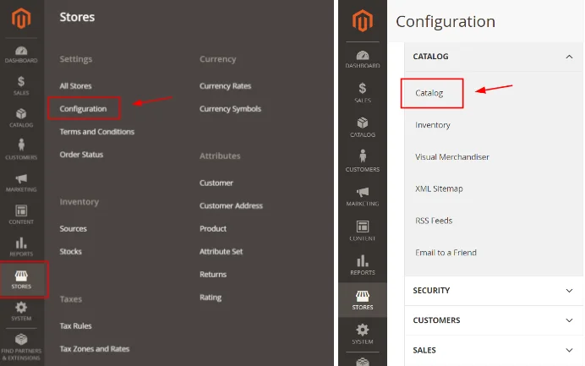Click the Sales dollar icon in Configuration sidebar

(363, 91)
